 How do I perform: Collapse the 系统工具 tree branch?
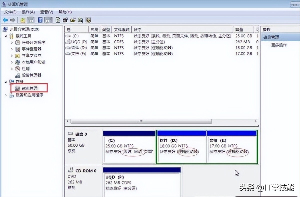(6, 36)
